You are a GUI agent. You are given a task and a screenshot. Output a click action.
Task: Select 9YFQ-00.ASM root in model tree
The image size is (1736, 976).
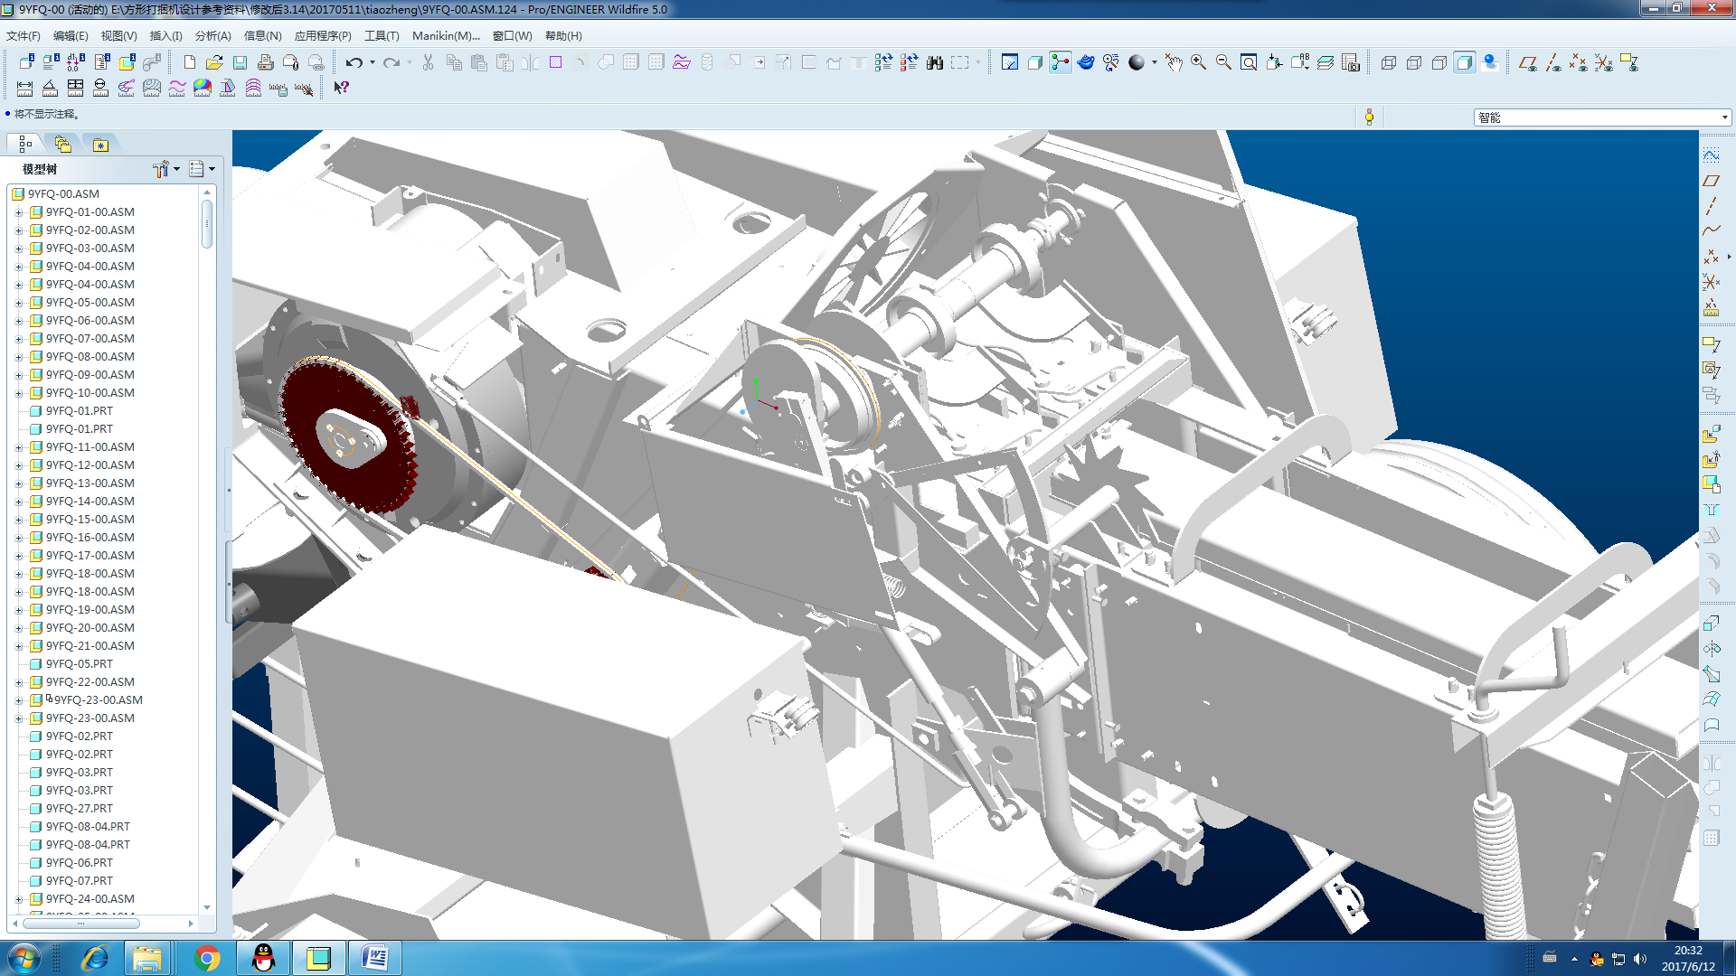[63, 193]
